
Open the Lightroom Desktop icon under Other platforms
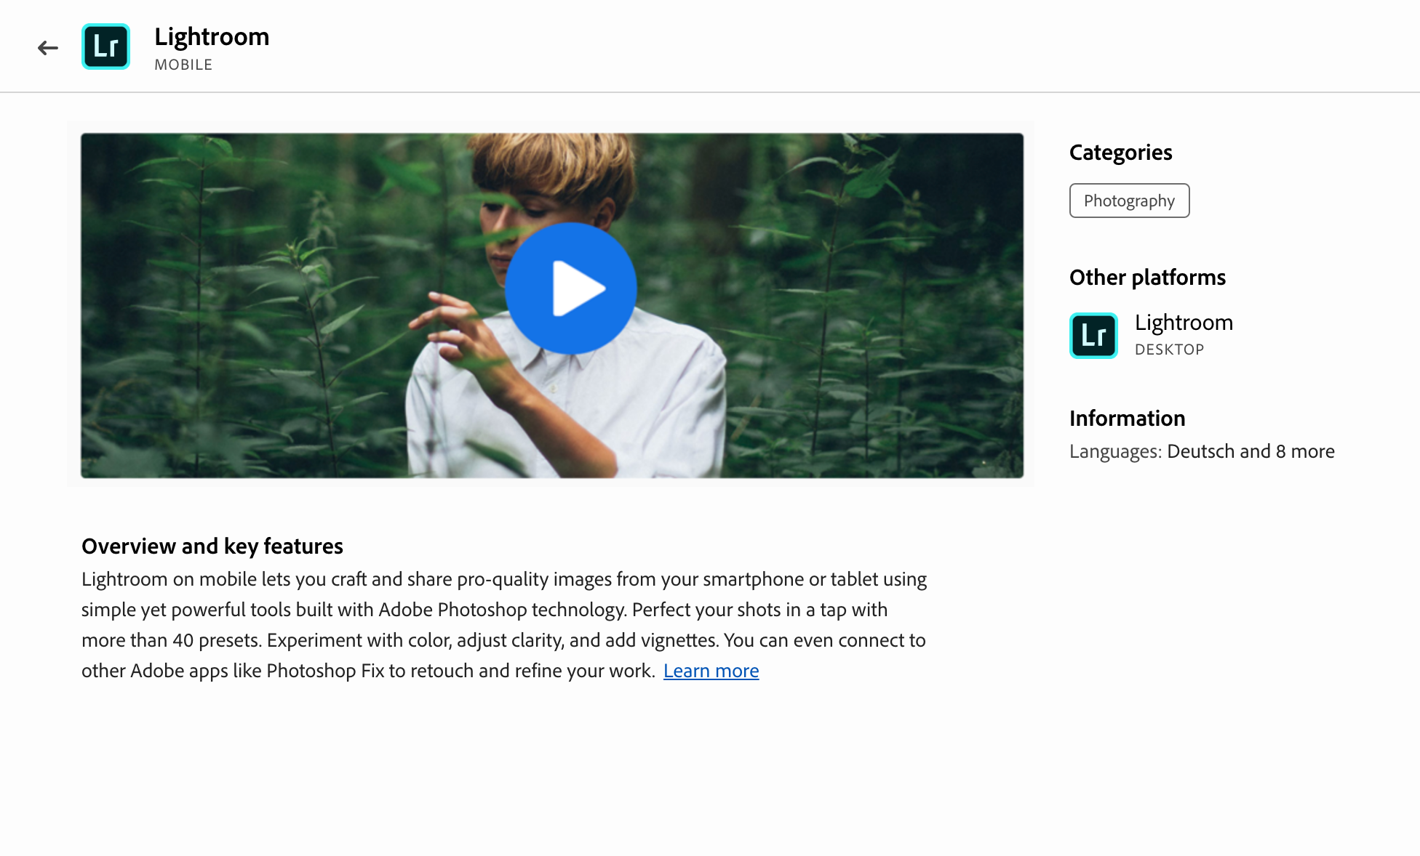[1093, 335]
